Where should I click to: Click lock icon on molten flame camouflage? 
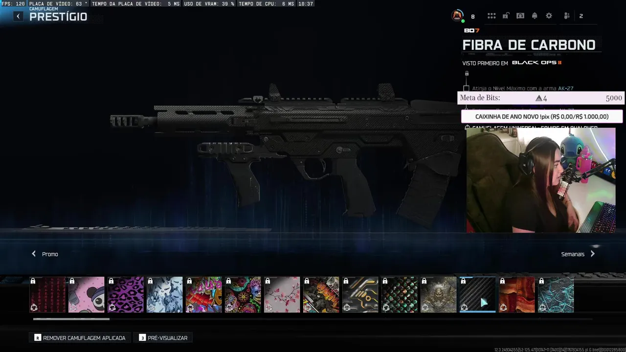[x=502, y=281]
